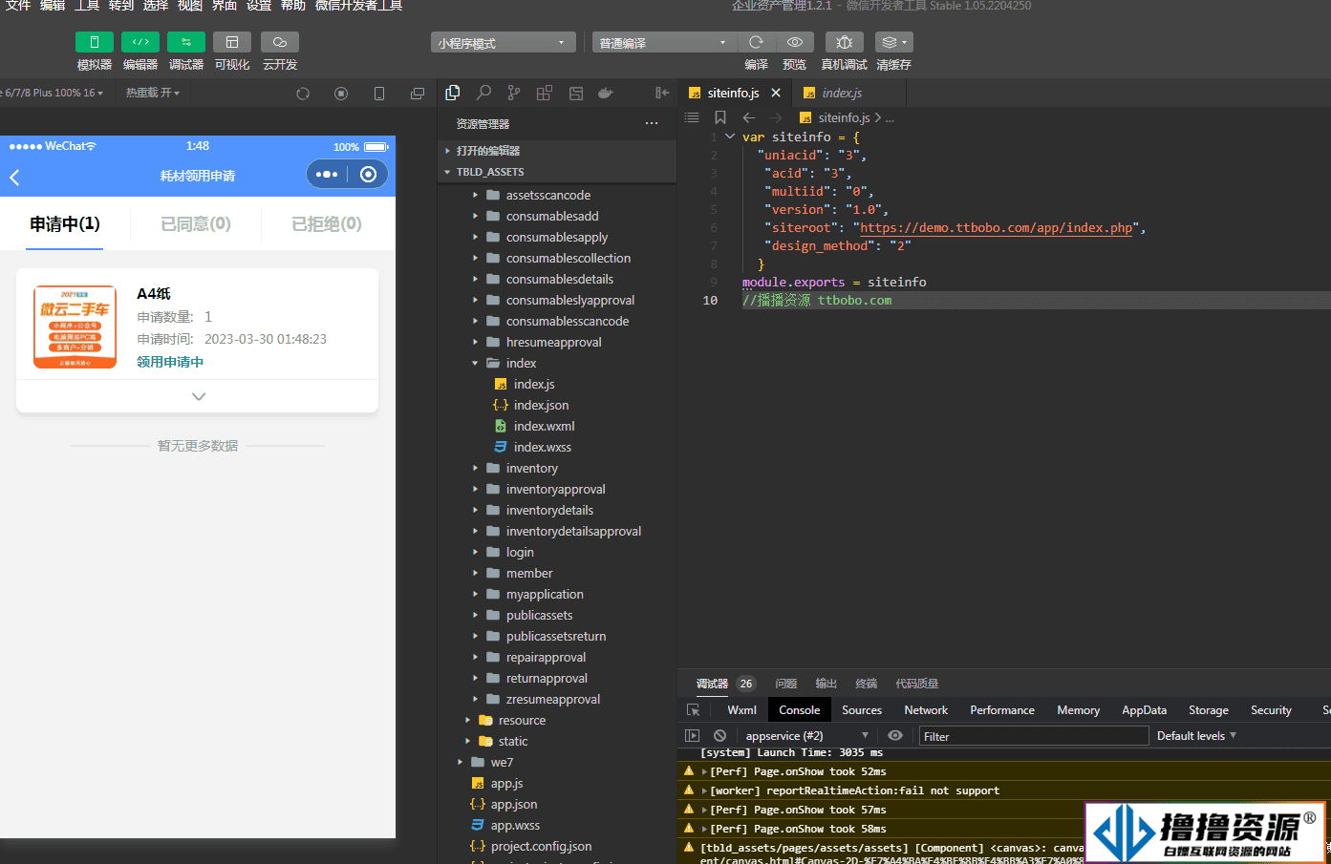Open the source control icon
This screenshot has height=864, width=1331.
click(x=514, y=93)
